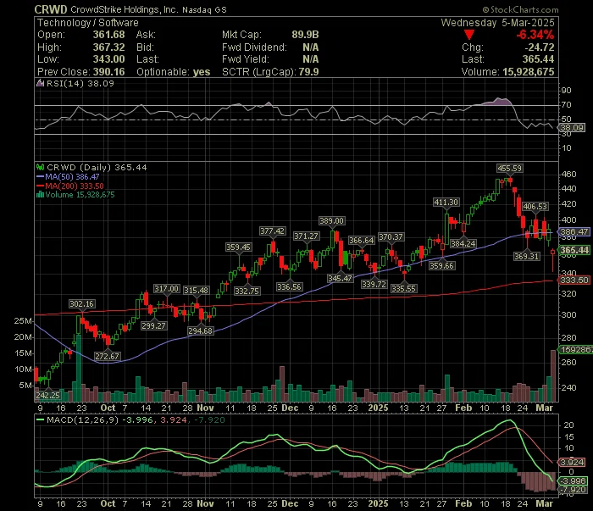Click the Volume 15,928,675 legend icon
The image size is (593, 511).
(40, 195)
